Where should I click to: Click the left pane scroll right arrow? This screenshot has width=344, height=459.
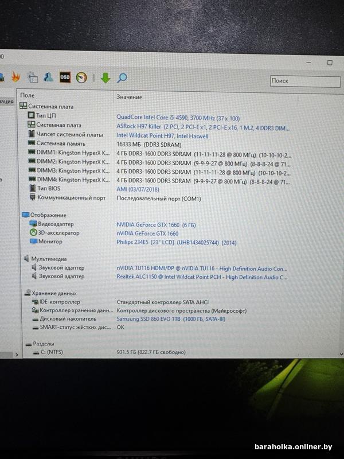pyautogui.click(x=17, y=355)
